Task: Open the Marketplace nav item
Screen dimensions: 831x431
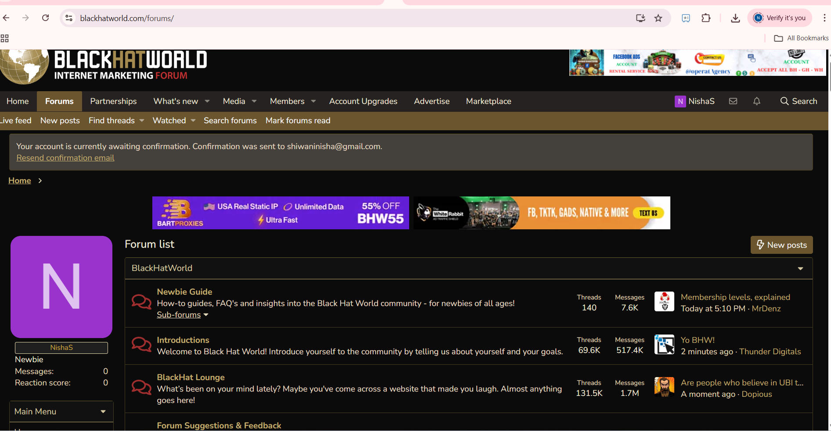Action: pos(489,101)
